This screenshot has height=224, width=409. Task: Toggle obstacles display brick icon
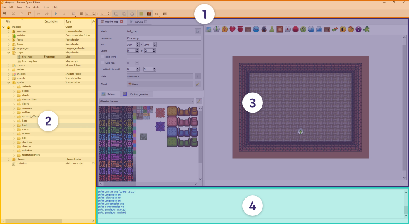coord(149,14)
